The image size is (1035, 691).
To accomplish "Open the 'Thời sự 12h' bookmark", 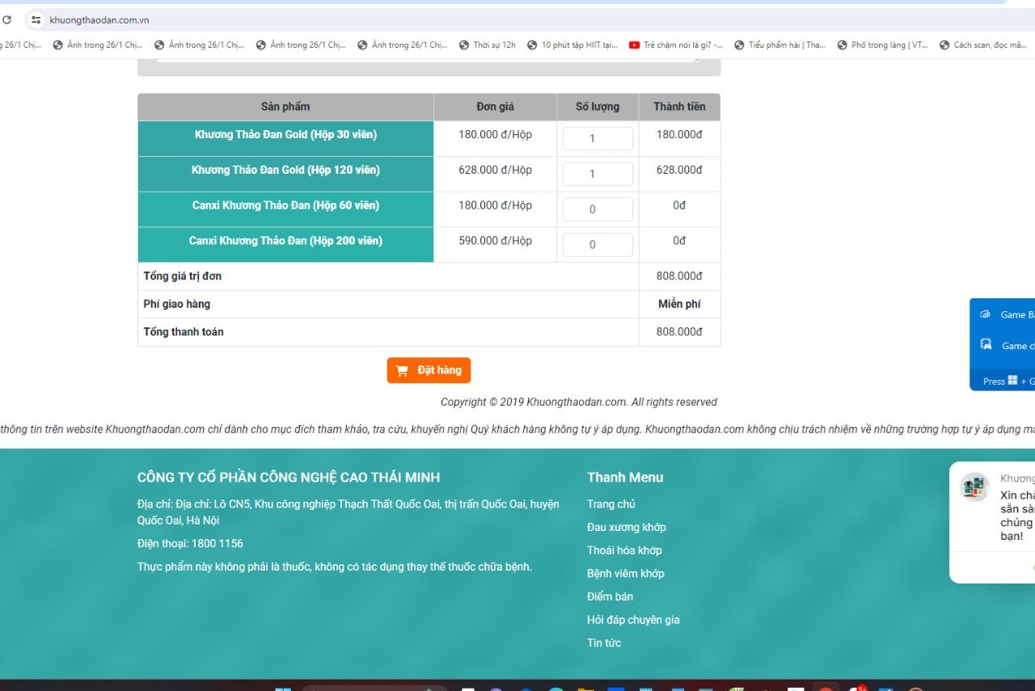I will 488,45.
